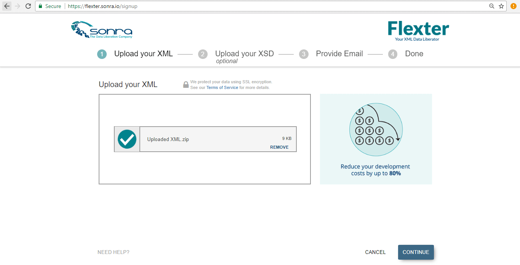Select step 1 circle indicator

click(x=102, y=54)
